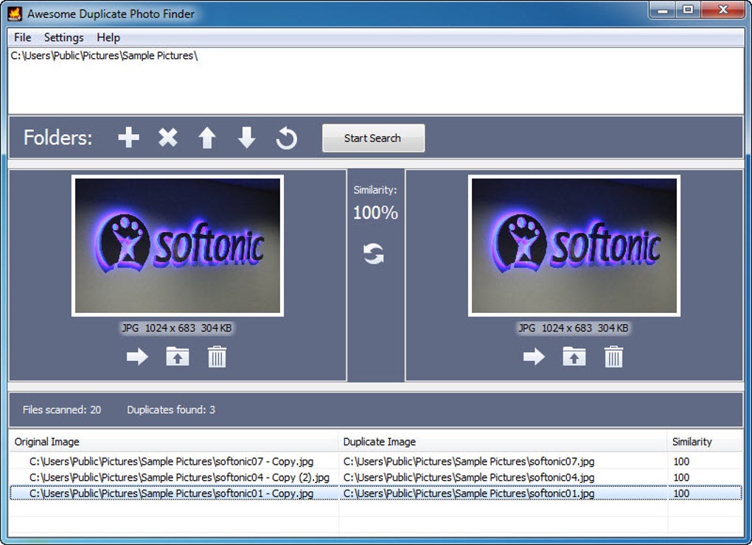The image size is (752, 545).
Task: Click the Files scanned: 20 status text
Action: click(x=62, y=410)
